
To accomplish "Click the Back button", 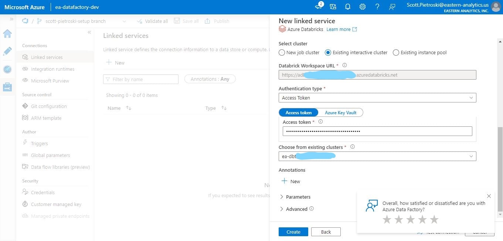I will click(x=326, y=232).
